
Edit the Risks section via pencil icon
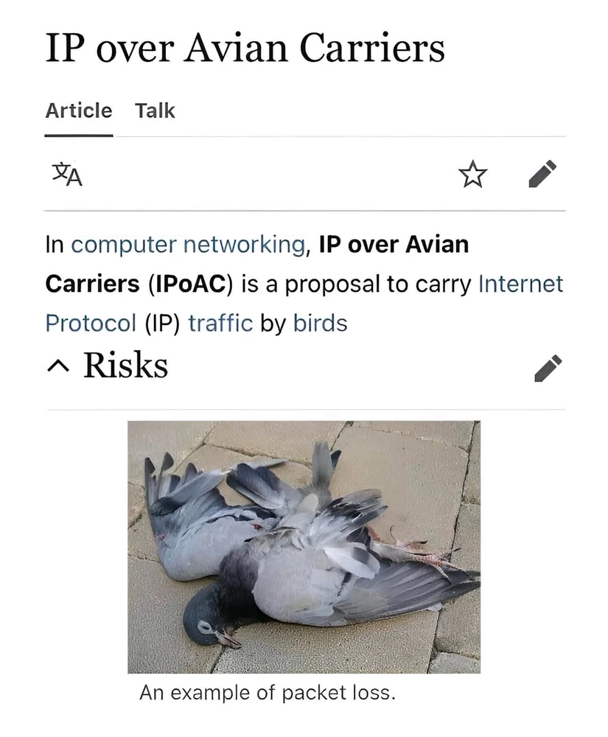coord(548,368)
